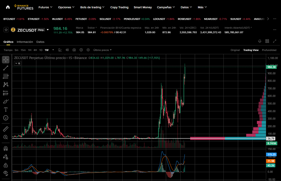Lock all drawing tools

(x=6, y=165)
